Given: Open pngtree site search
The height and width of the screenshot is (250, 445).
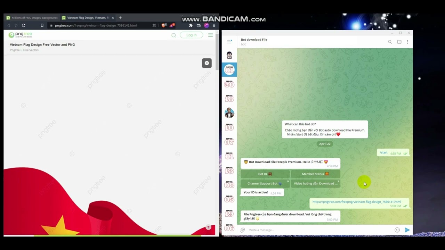Looking at the screenshot, I should pyautogui.click(x=173, y=35).
